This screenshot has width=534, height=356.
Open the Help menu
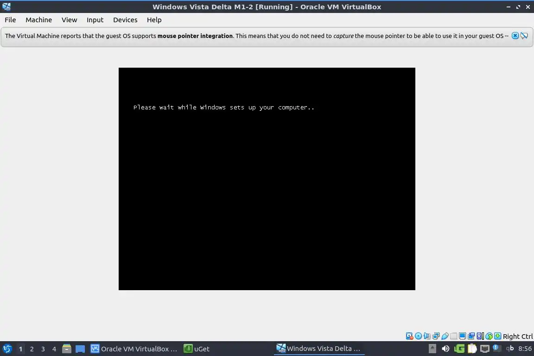pos(154,20)
